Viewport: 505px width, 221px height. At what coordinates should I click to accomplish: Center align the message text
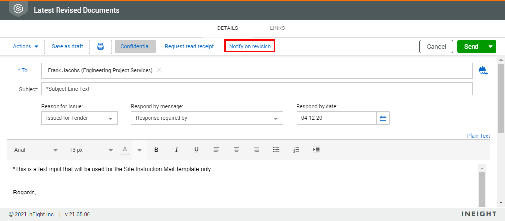click(236, 150)
